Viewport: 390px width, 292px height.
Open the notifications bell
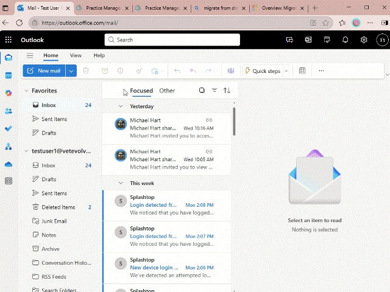346,40
